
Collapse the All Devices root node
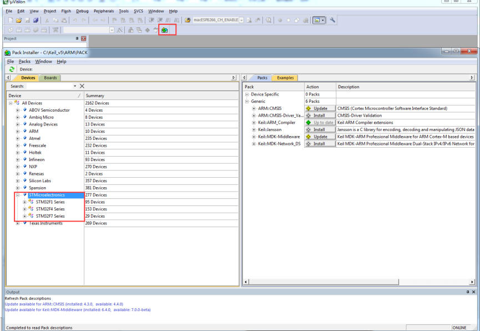pos(11,103)
